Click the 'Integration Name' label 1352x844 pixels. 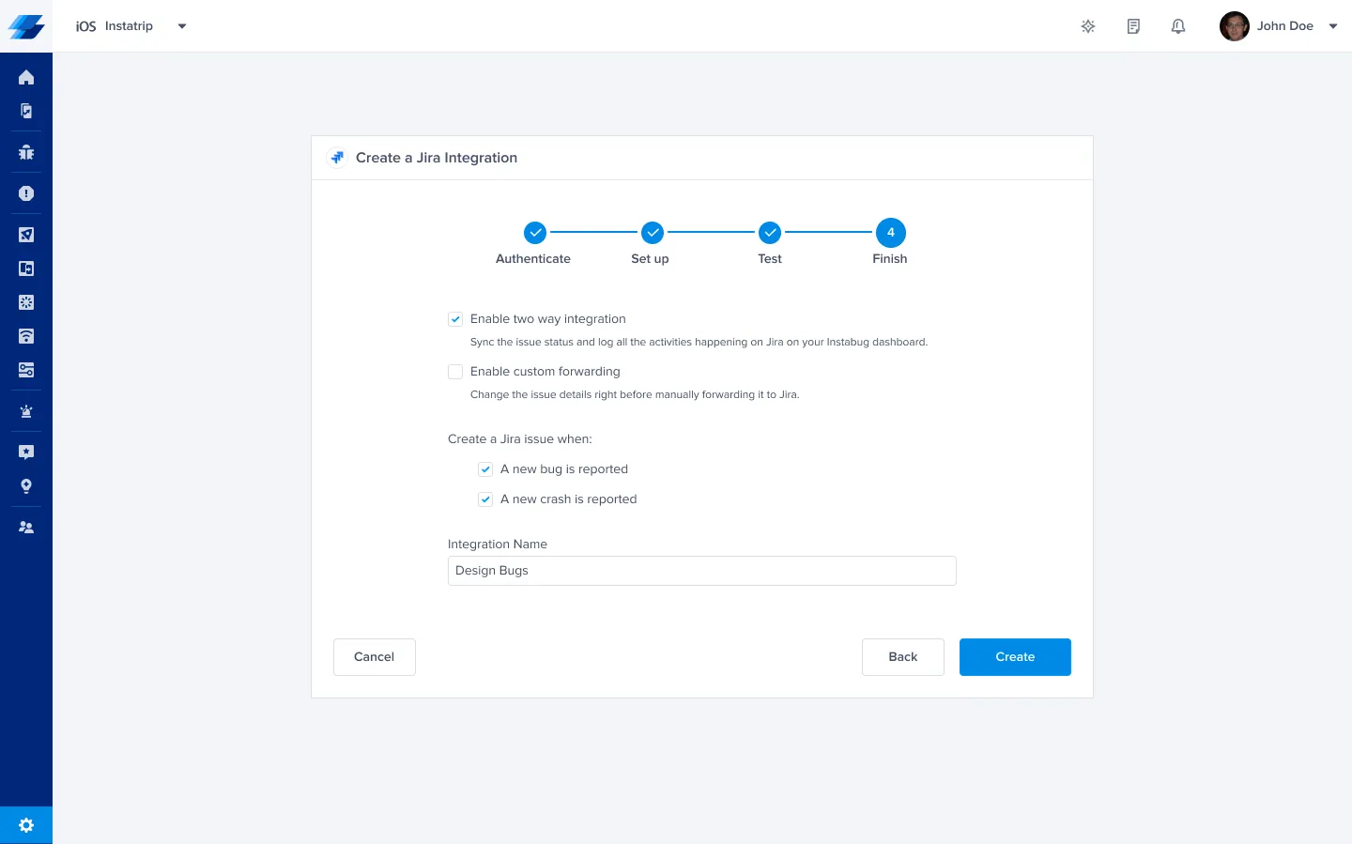tap(498, 545)
